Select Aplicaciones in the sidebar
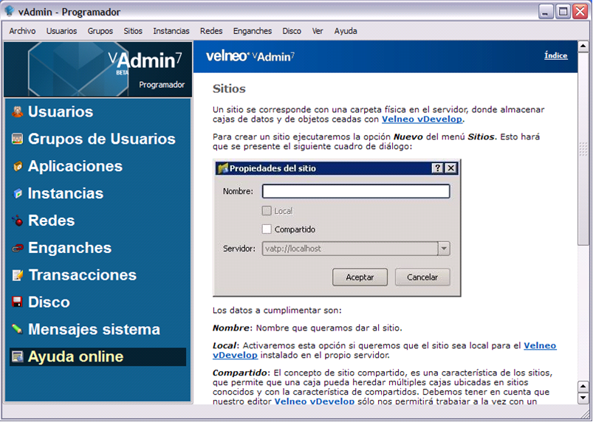This screenshot has height=422, width=593. tap(98, 166)
